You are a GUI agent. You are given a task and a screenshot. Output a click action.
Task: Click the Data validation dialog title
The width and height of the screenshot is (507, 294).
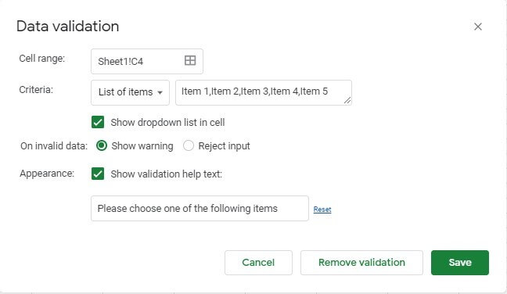(67, 26)
